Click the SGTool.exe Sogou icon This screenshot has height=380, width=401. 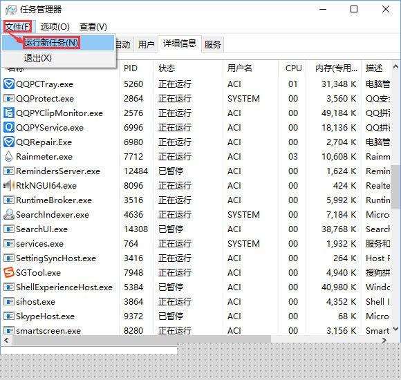[x=9, y=272]
